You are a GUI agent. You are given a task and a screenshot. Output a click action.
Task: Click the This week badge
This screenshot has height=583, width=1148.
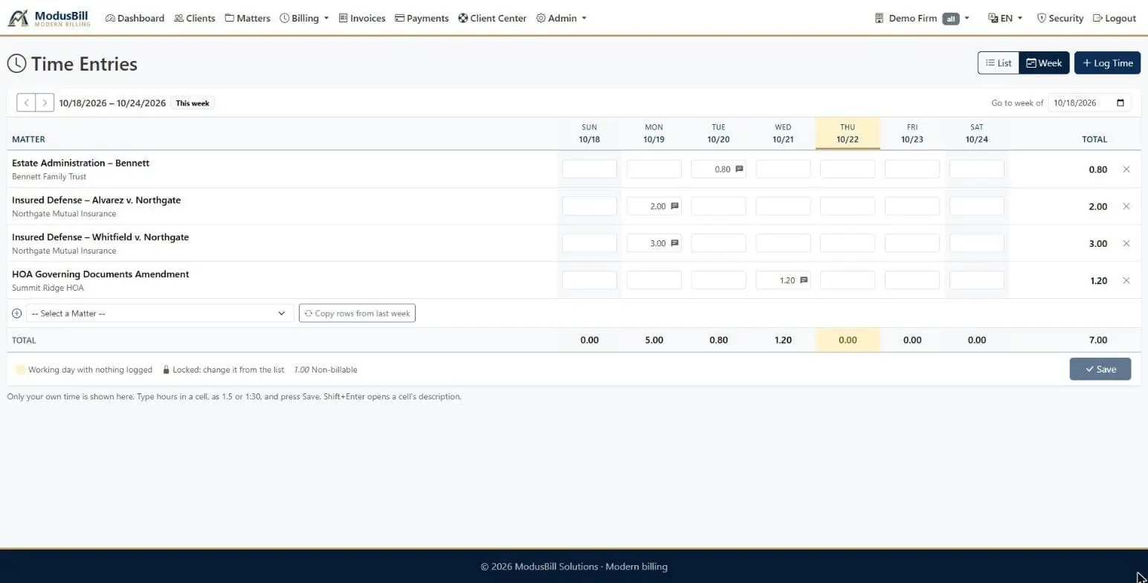pos(193,103)
